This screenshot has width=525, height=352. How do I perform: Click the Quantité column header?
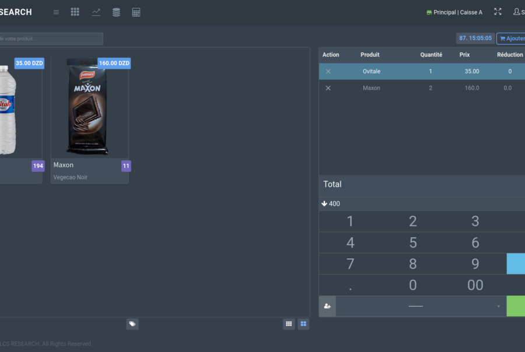(431, 55)
